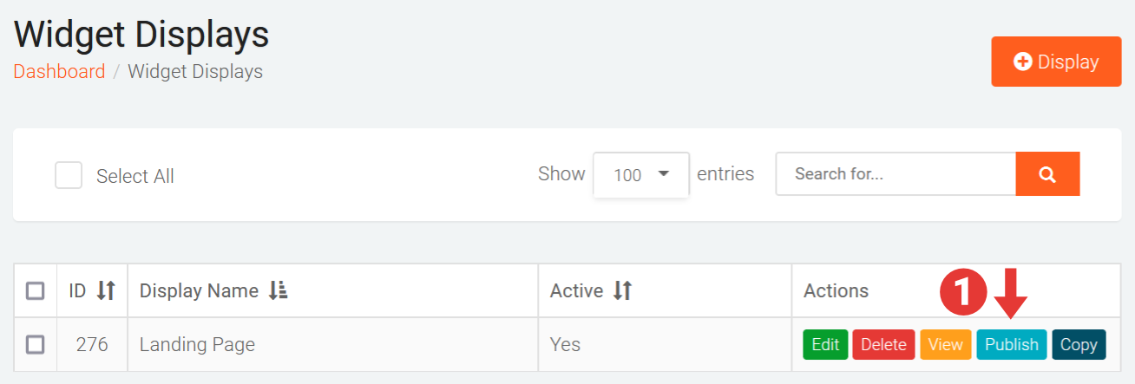Viewport: 1135px width, 384px height.
Task: Click the Active column sort arrows
Action: tap(622, 291)
